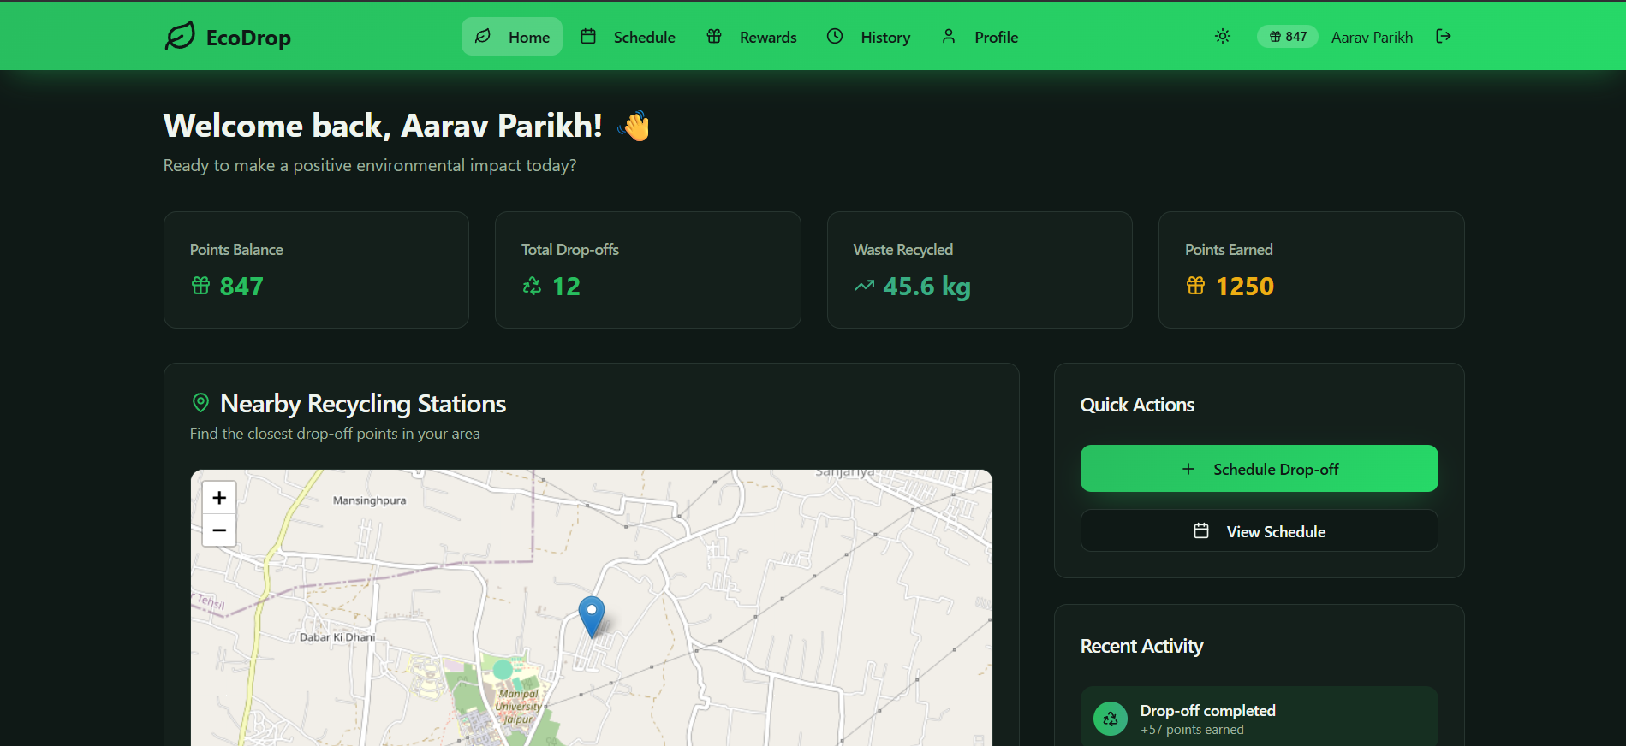Screen dimensions: 1626x746
Task: Open the Drop-off completed activity entry
Action: pos(1259,719)
